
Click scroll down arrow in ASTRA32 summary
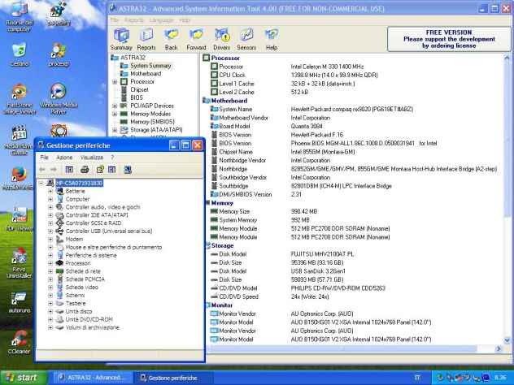coord(507,340)
